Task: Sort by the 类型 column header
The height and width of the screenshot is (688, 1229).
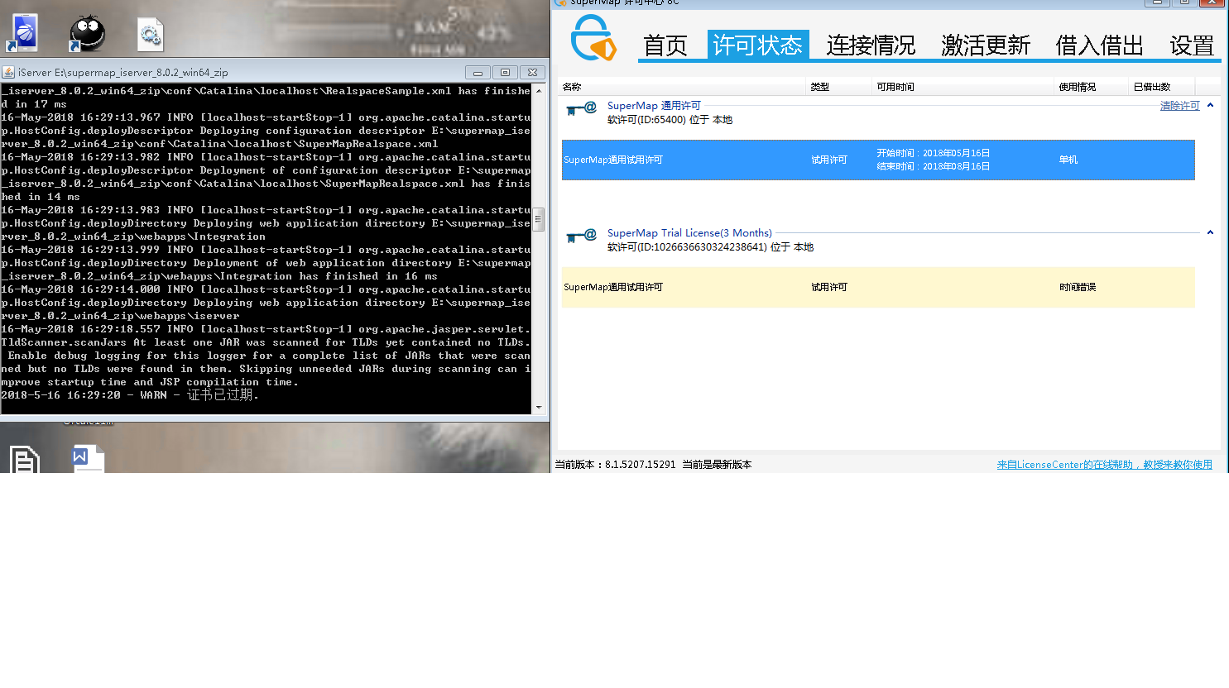Action: pos(839,86)
